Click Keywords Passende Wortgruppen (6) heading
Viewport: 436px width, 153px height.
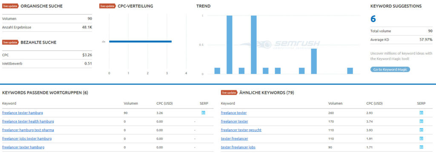pyautogui.click(x=45, y=93)
